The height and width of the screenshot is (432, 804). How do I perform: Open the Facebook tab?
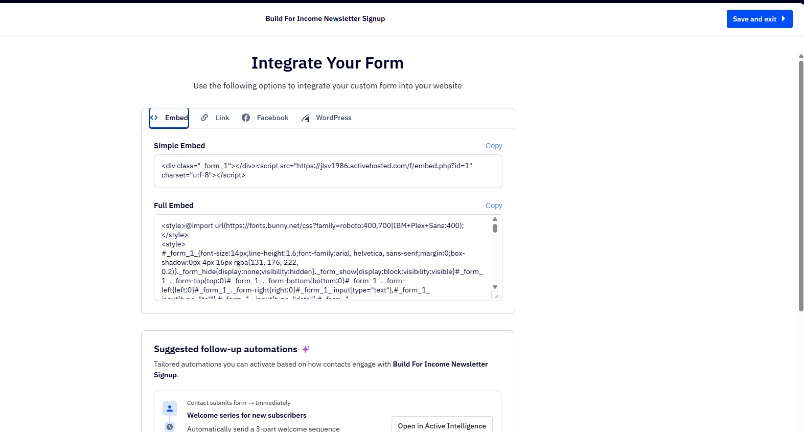[x=265, y=118]
